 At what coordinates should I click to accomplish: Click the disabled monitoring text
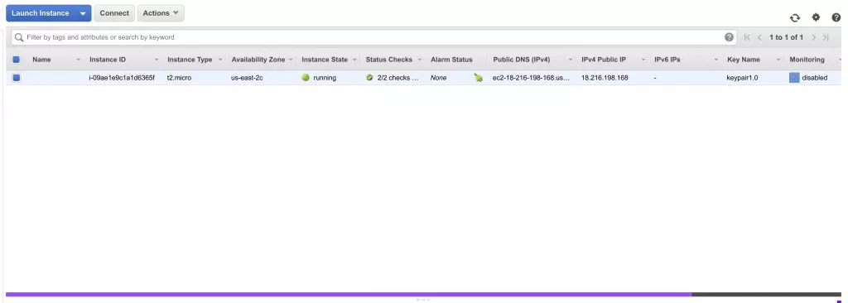pyautogui.click(x=815, y=78)
